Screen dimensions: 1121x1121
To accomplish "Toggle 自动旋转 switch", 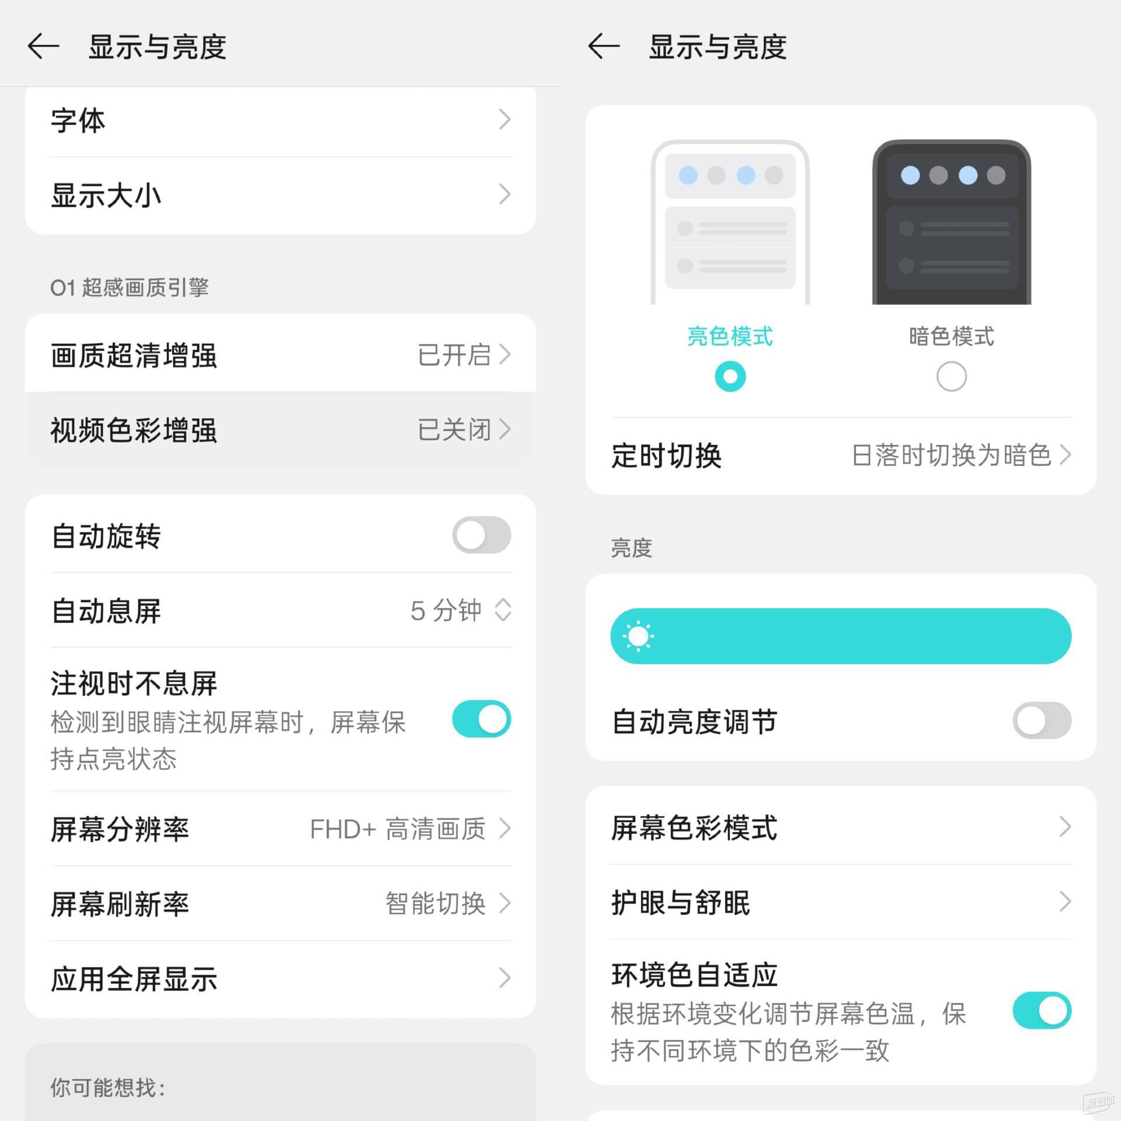I will 482,535.
